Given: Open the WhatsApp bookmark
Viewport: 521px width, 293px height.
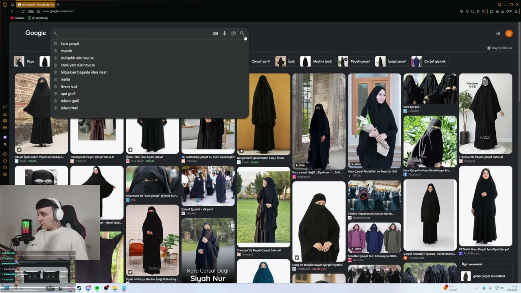Looking at the screenshot, I should (37, 18).
